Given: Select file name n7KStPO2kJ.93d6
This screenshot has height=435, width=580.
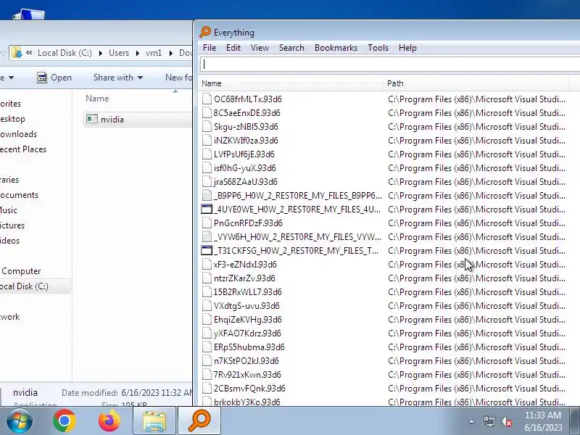Looking at the screenshot, I should (246, 361).
